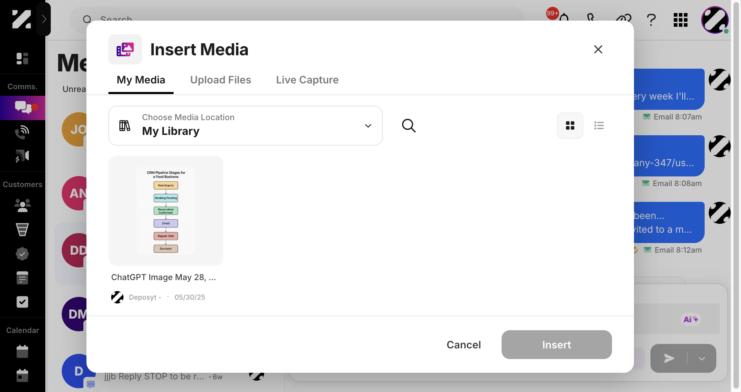Click the Depoysz uploader label under image
The image size is (741, 392).
[145, 297]
